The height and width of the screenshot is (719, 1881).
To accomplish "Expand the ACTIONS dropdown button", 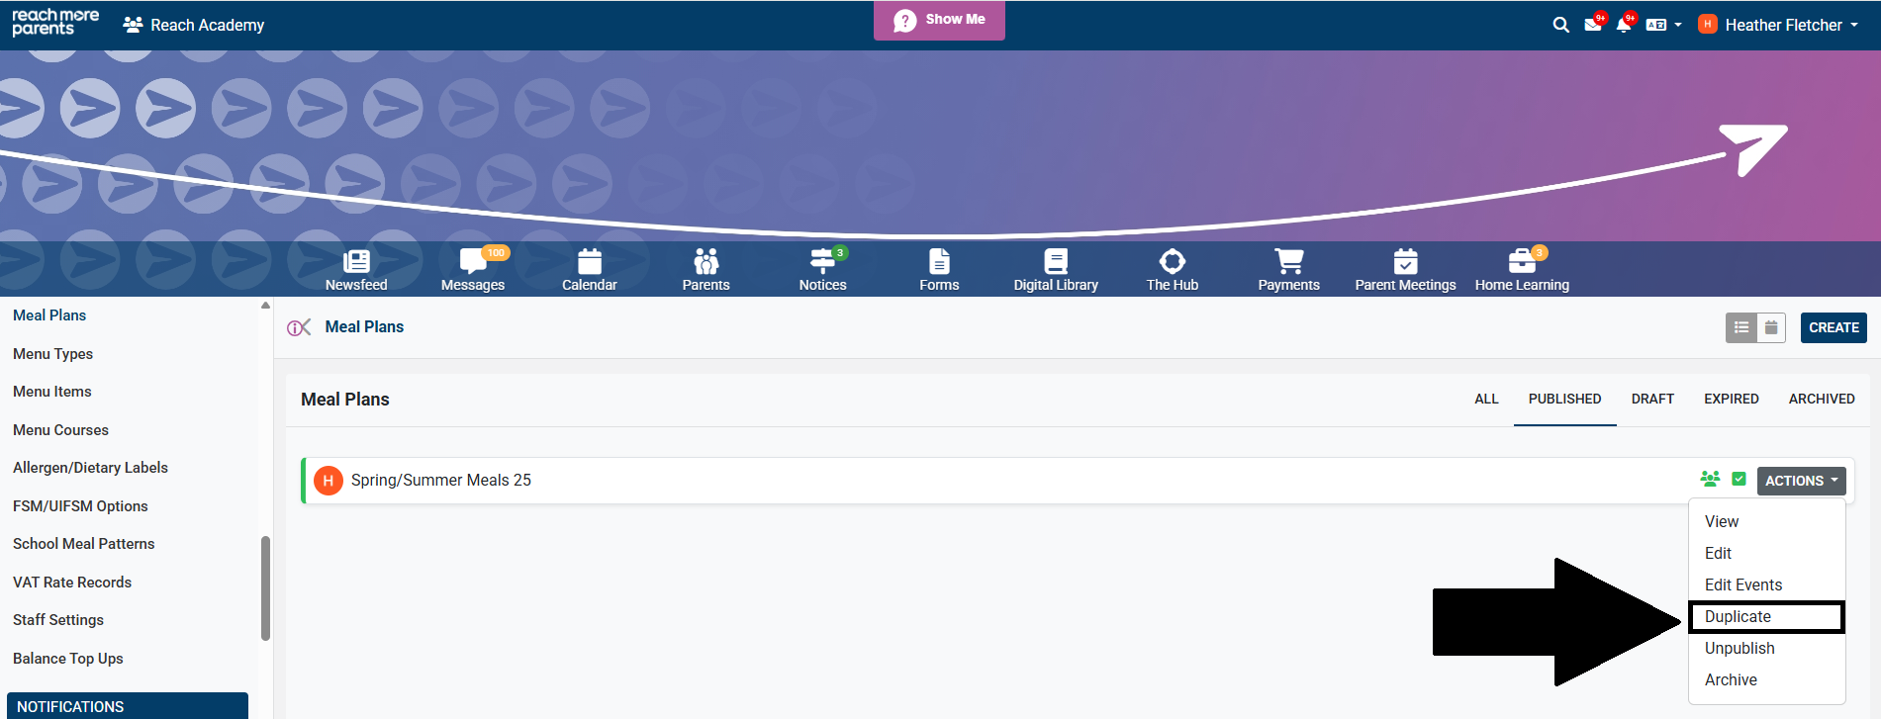I will (1801, 481).
